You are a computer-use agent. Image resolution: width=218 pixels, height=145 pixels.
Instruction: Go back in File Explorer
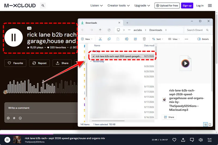tap(83, 30)
